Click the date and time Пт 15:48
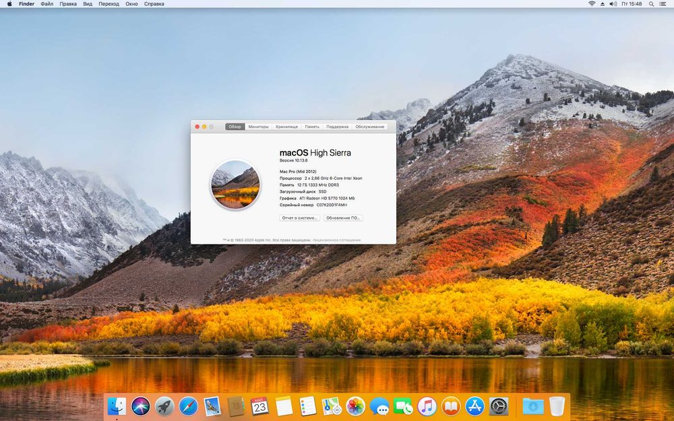Viewport: 674px width, 421px height. [x=632, y=4]
